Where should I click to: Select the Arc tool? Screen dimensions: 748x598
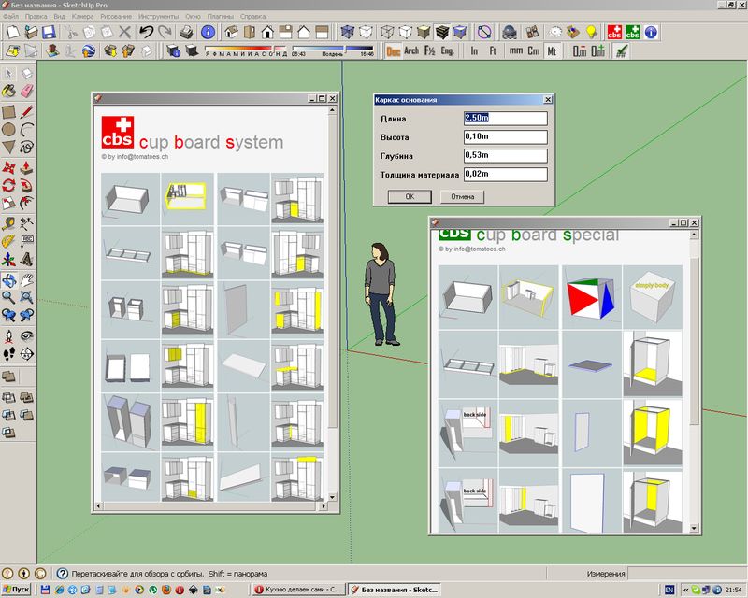(27, 129)
